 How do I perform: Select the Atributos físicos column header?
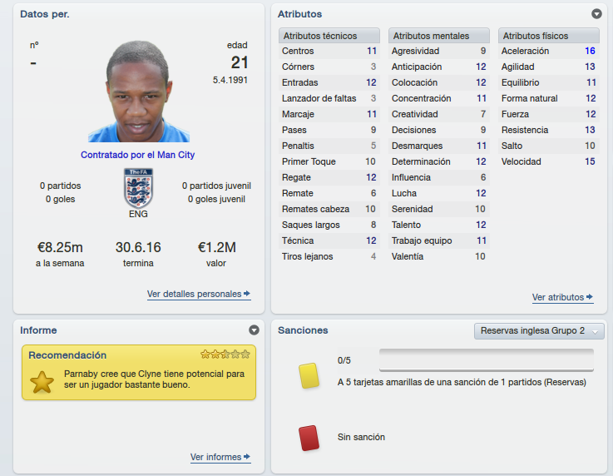(x=549, y=36)
